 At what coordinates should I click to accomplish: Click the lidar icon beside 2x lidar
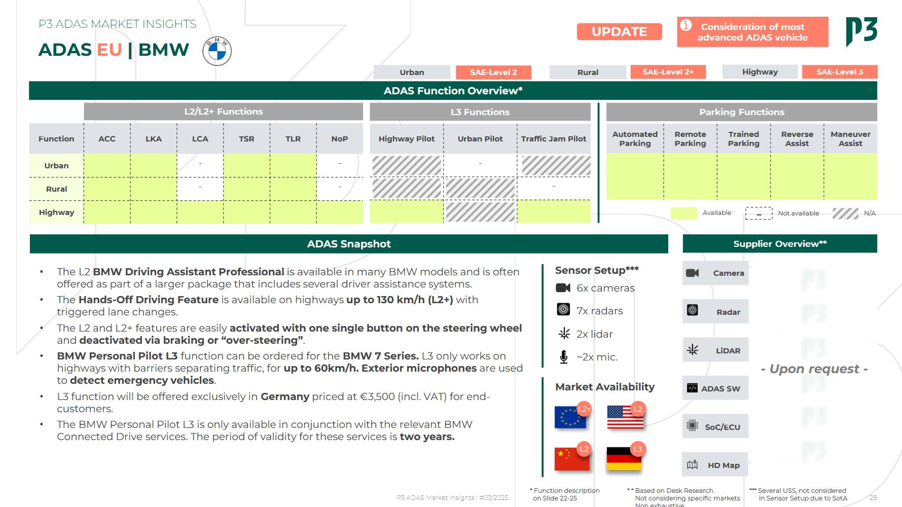564,333
